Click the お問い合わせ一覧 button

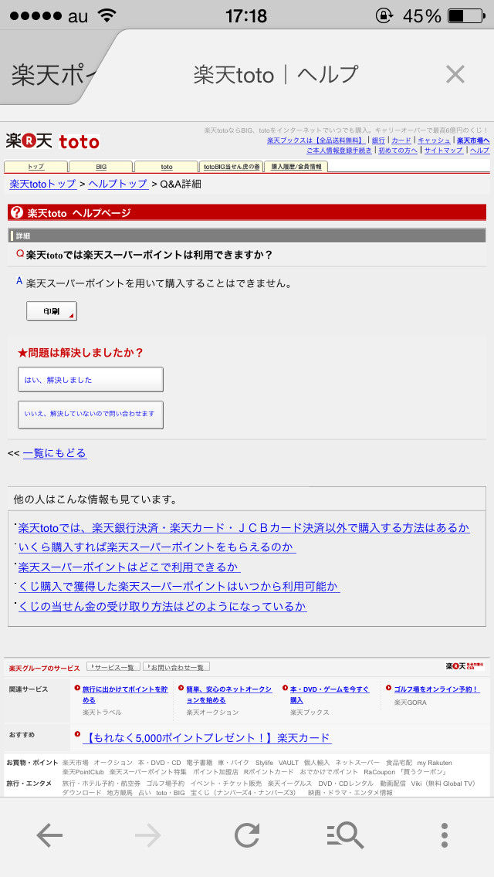[x=176, y=667]
